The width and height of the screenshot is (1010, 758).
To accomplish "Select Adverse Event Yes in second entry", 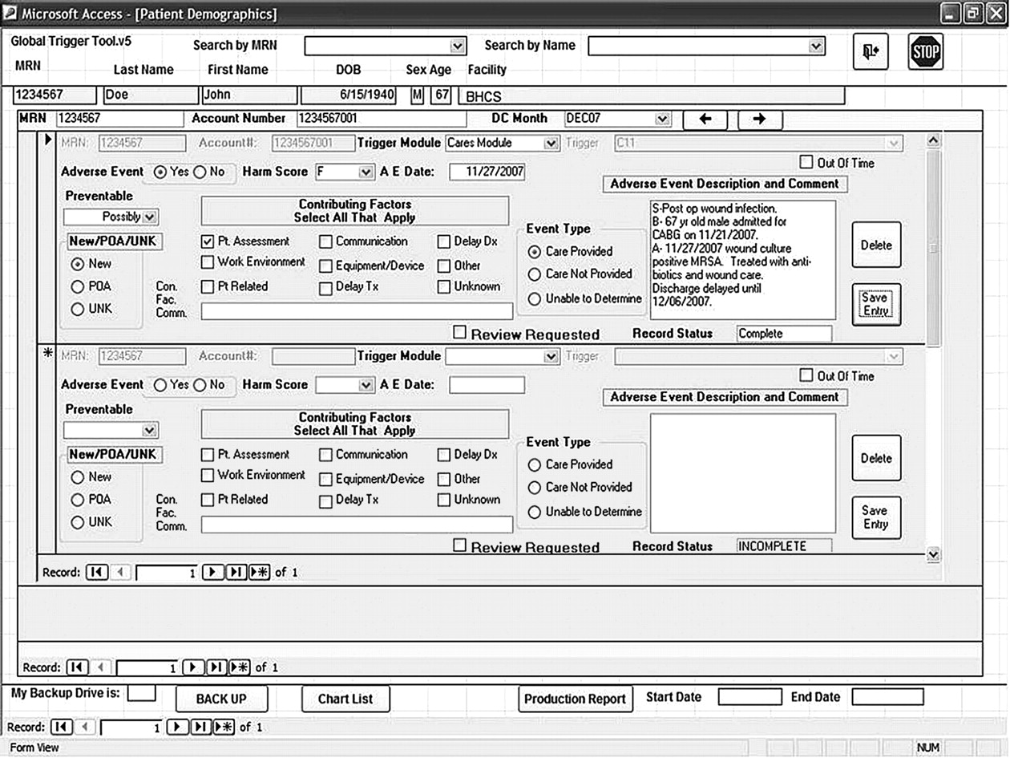I will tap(160, 385).
